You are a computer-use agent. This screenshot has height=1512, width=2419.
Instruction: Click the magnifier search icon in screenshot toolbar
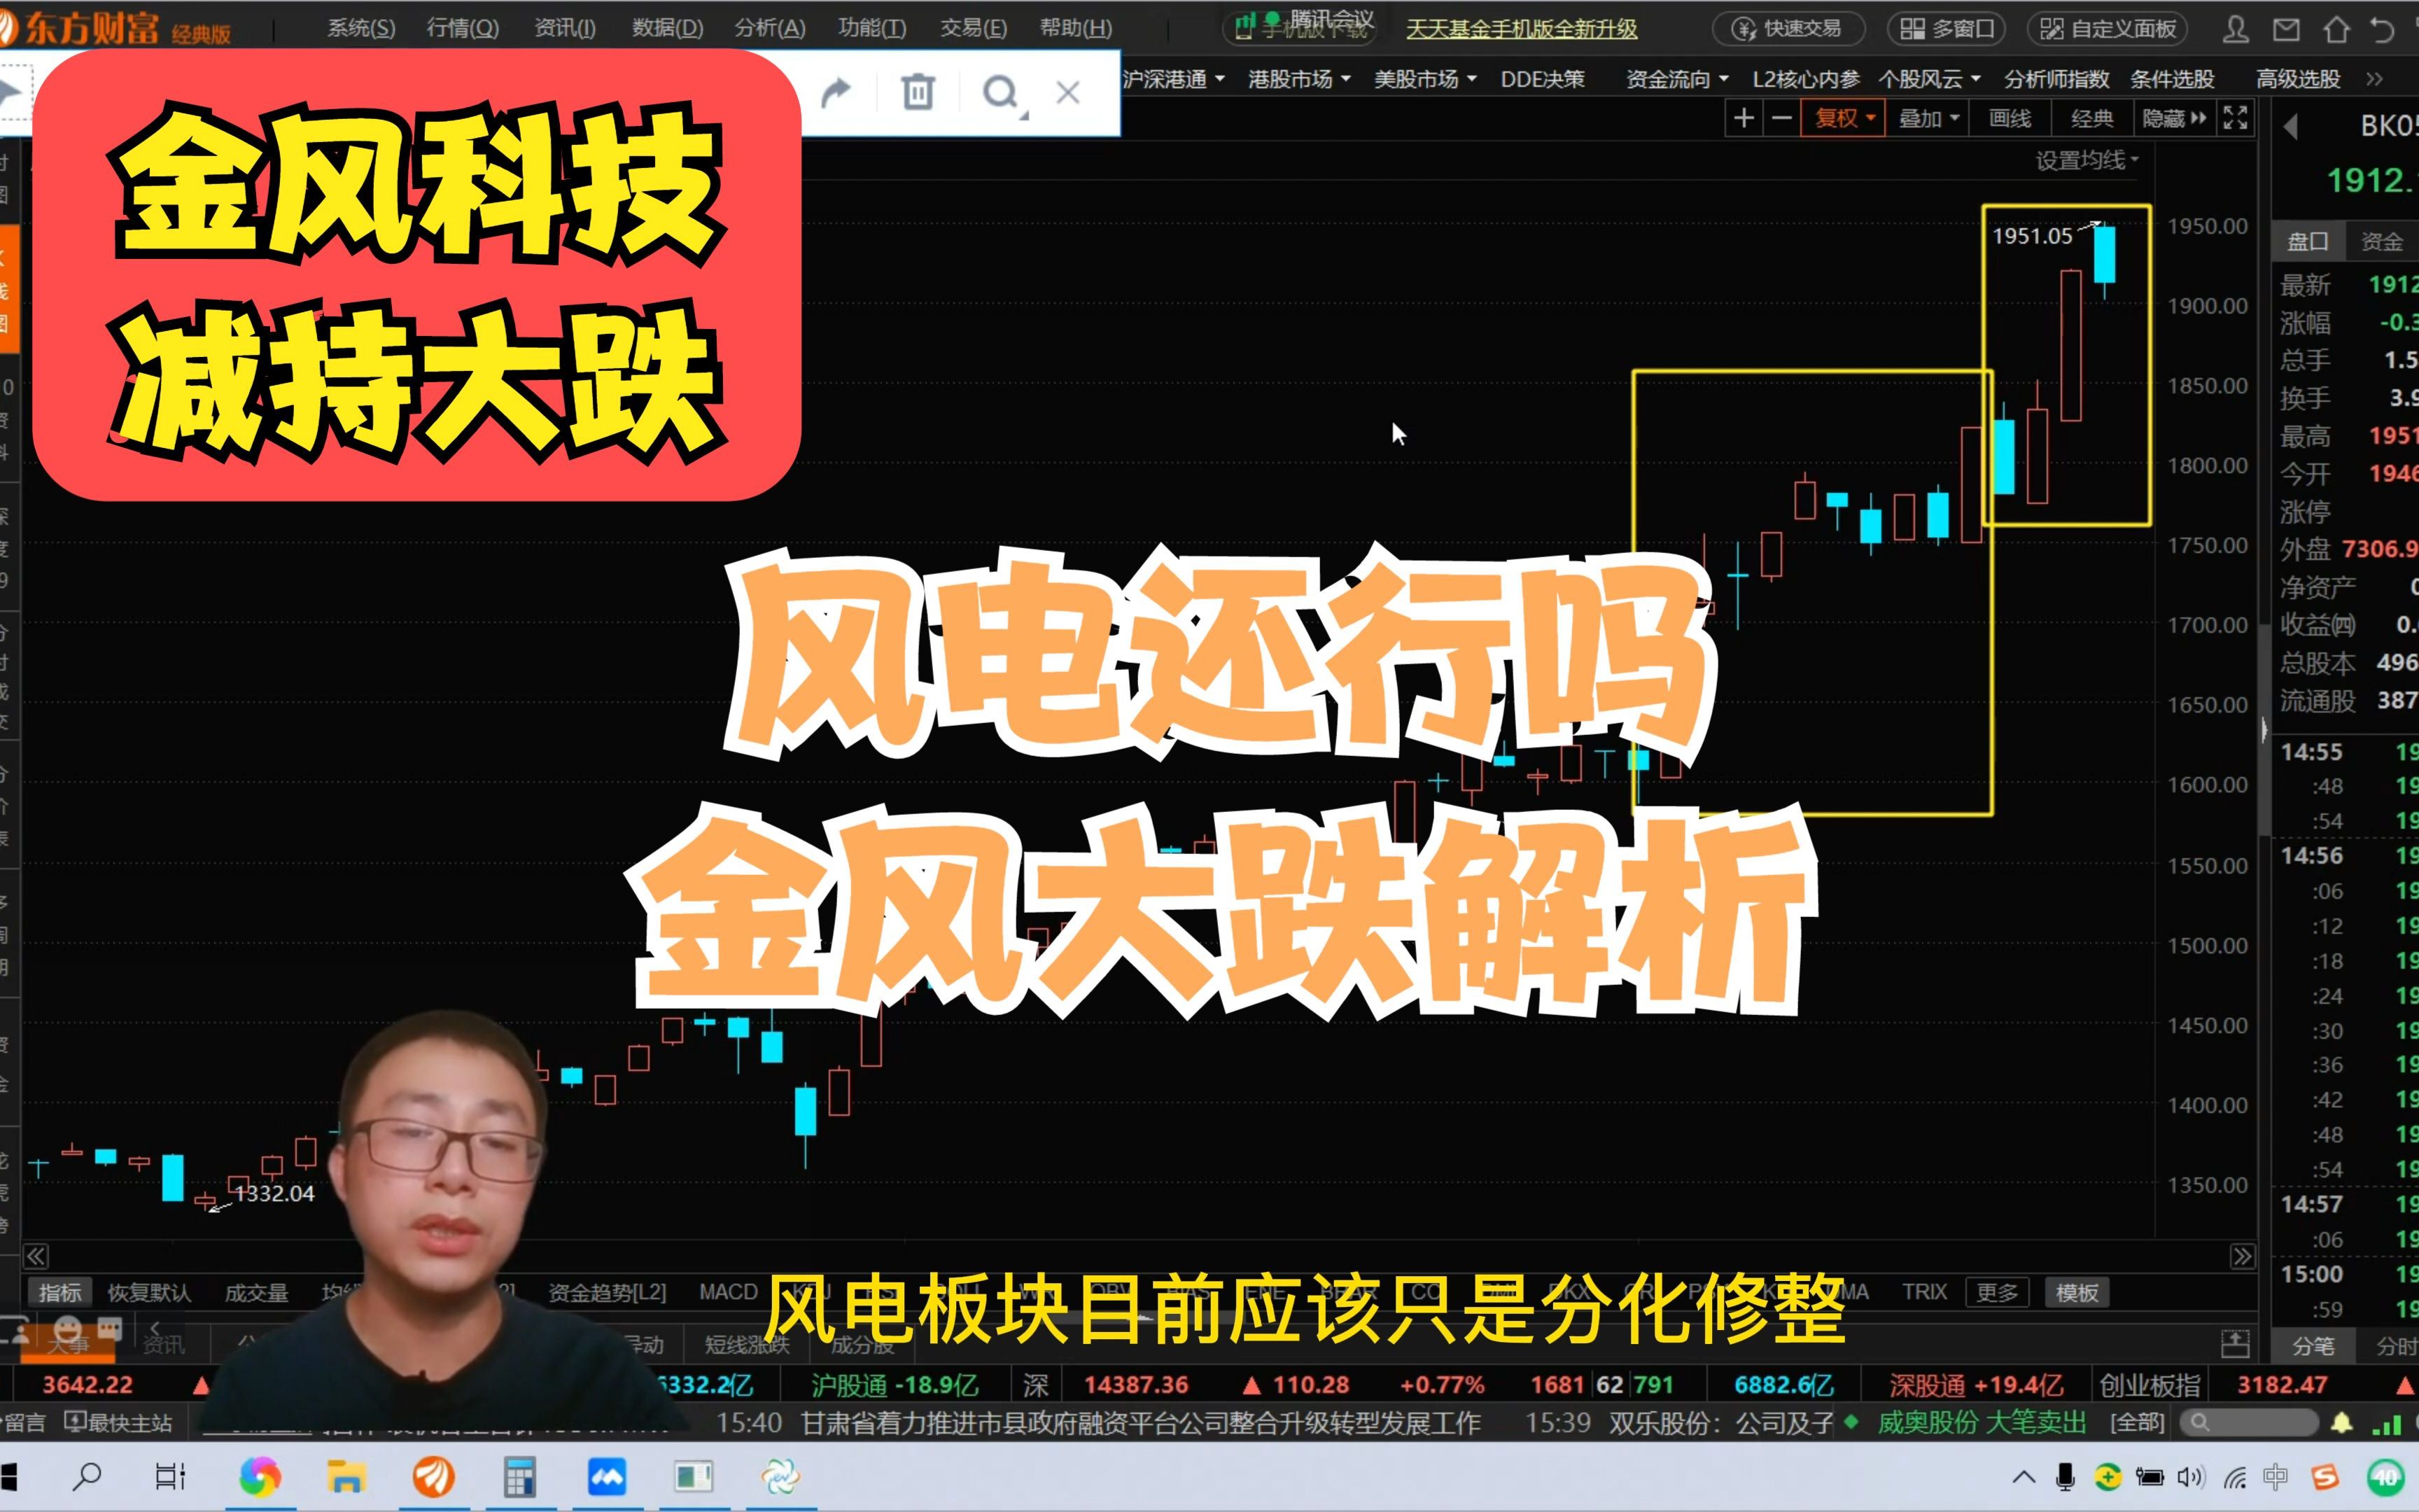pos(1002,93)
